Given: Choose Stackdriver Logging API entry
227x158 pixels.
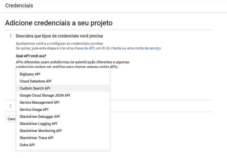Looking at the screenshot, I should [x=63, y=124].
